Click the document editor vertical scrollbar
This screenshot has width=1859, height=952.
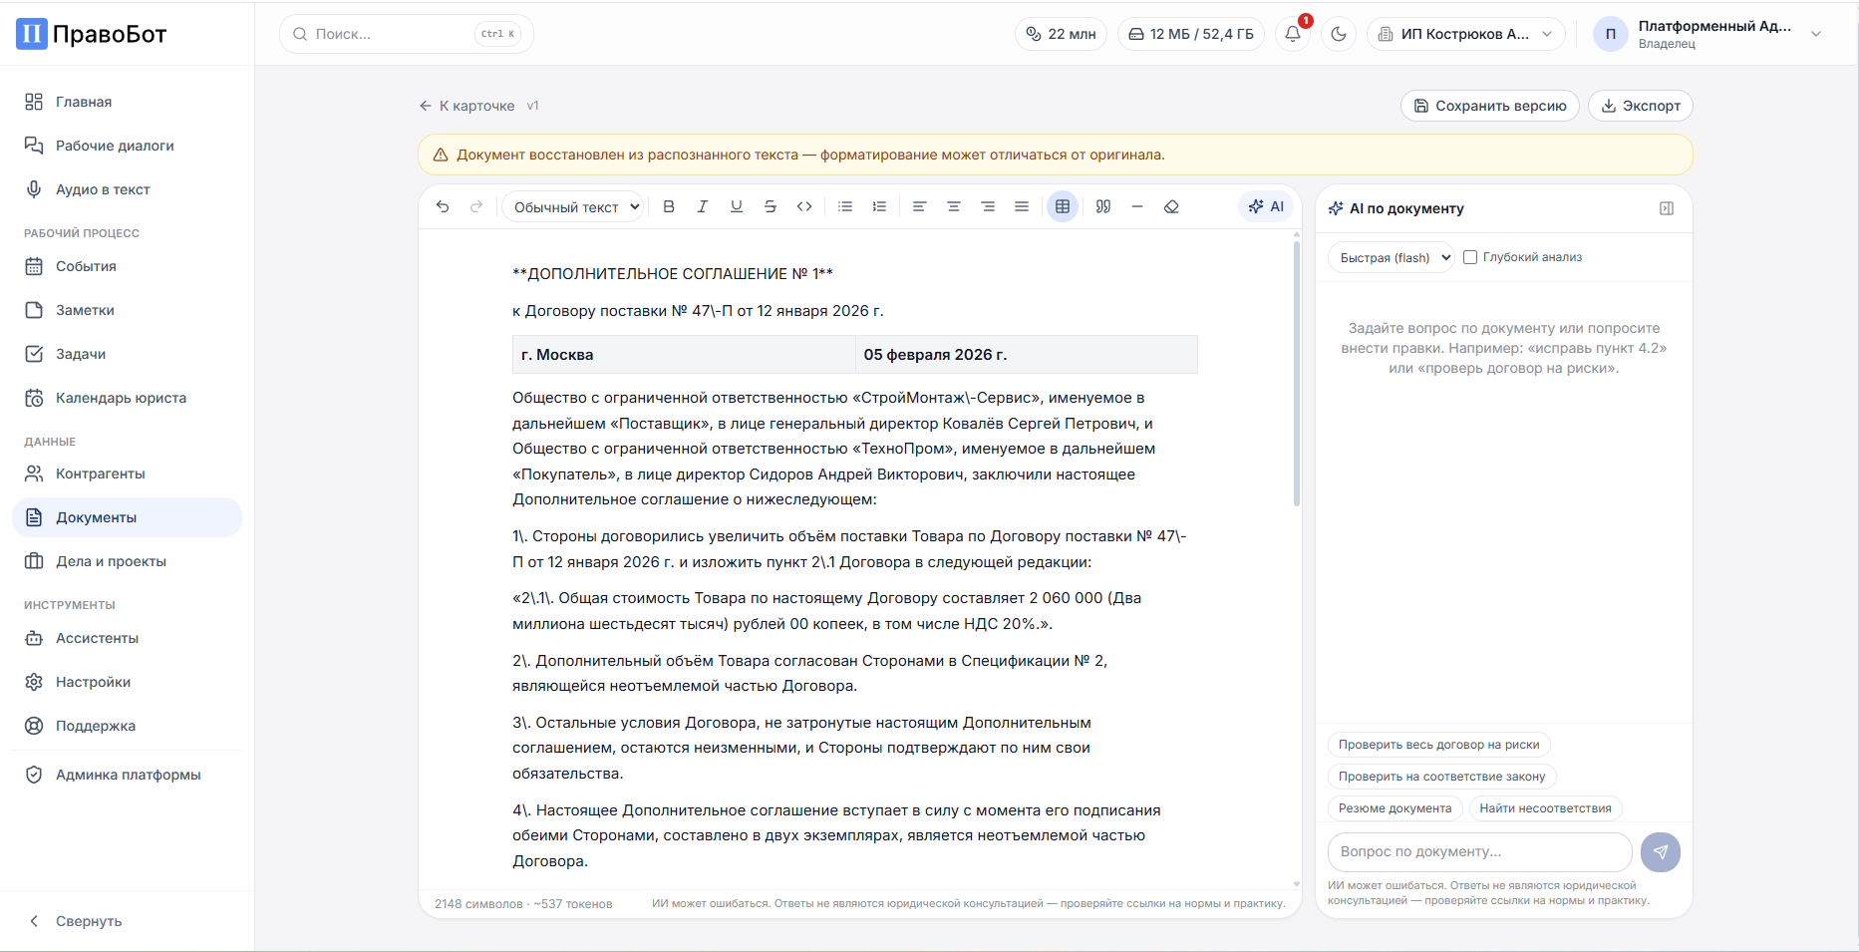(1297, 372)
